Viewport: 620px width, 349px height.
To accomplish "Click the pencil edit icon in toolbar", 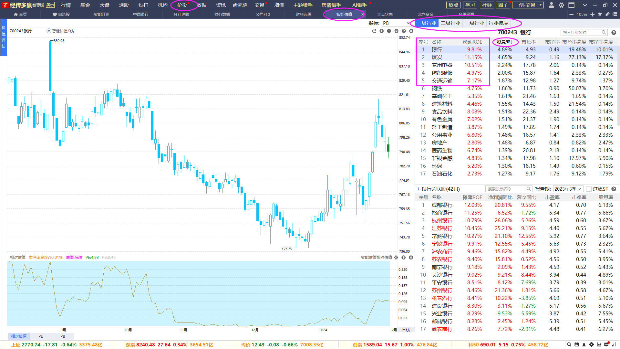I will 607,14.
